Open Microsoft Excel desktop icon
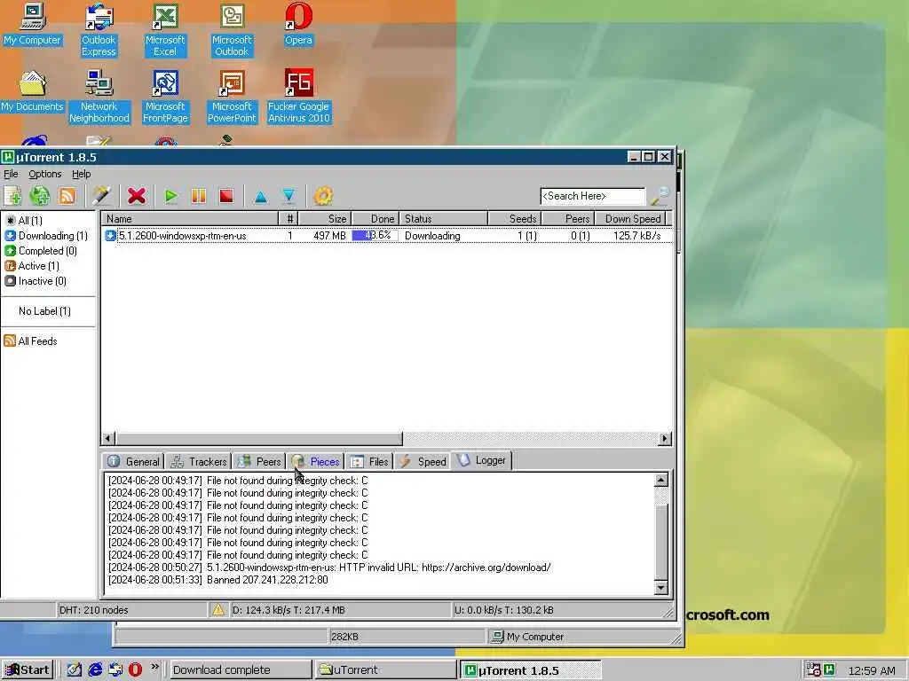 click(x=165, y=29)
